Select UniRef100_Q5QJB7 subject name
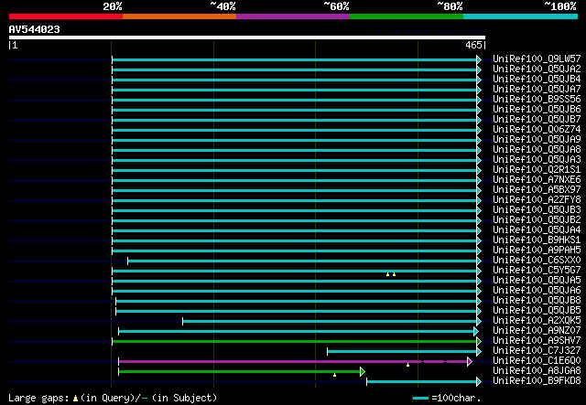586x405 pixels. [537, 119]
